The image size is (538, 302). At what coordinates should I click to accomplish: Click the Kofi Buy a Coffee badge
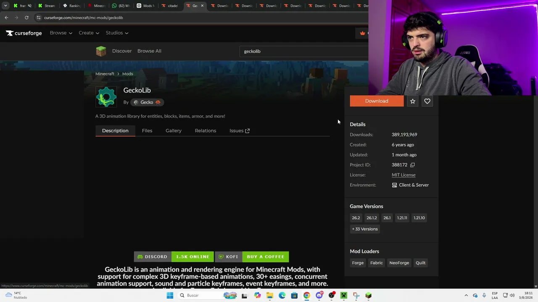[x=252, y=257]
